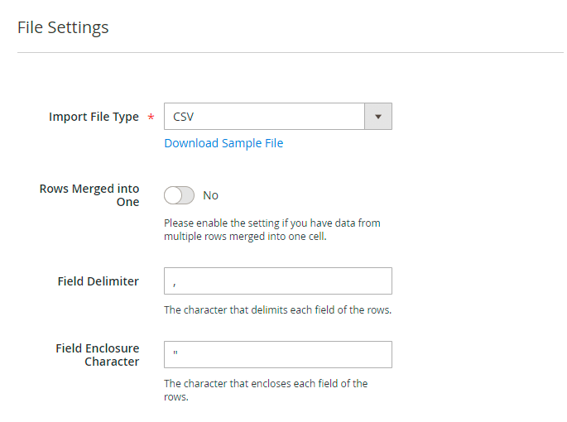Place cursor after the red quote character
Screen dimensions: 567x422
point(180,355)
